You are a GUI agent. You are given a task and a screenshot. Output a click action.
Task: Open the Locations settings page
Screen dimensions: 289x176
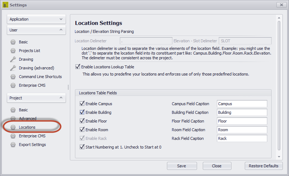click(27, 127)
